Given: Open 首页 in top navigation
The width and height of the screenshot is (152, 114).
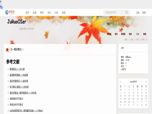Looking at the screenshot, I should pyautogui.click(x=27, y=13).
